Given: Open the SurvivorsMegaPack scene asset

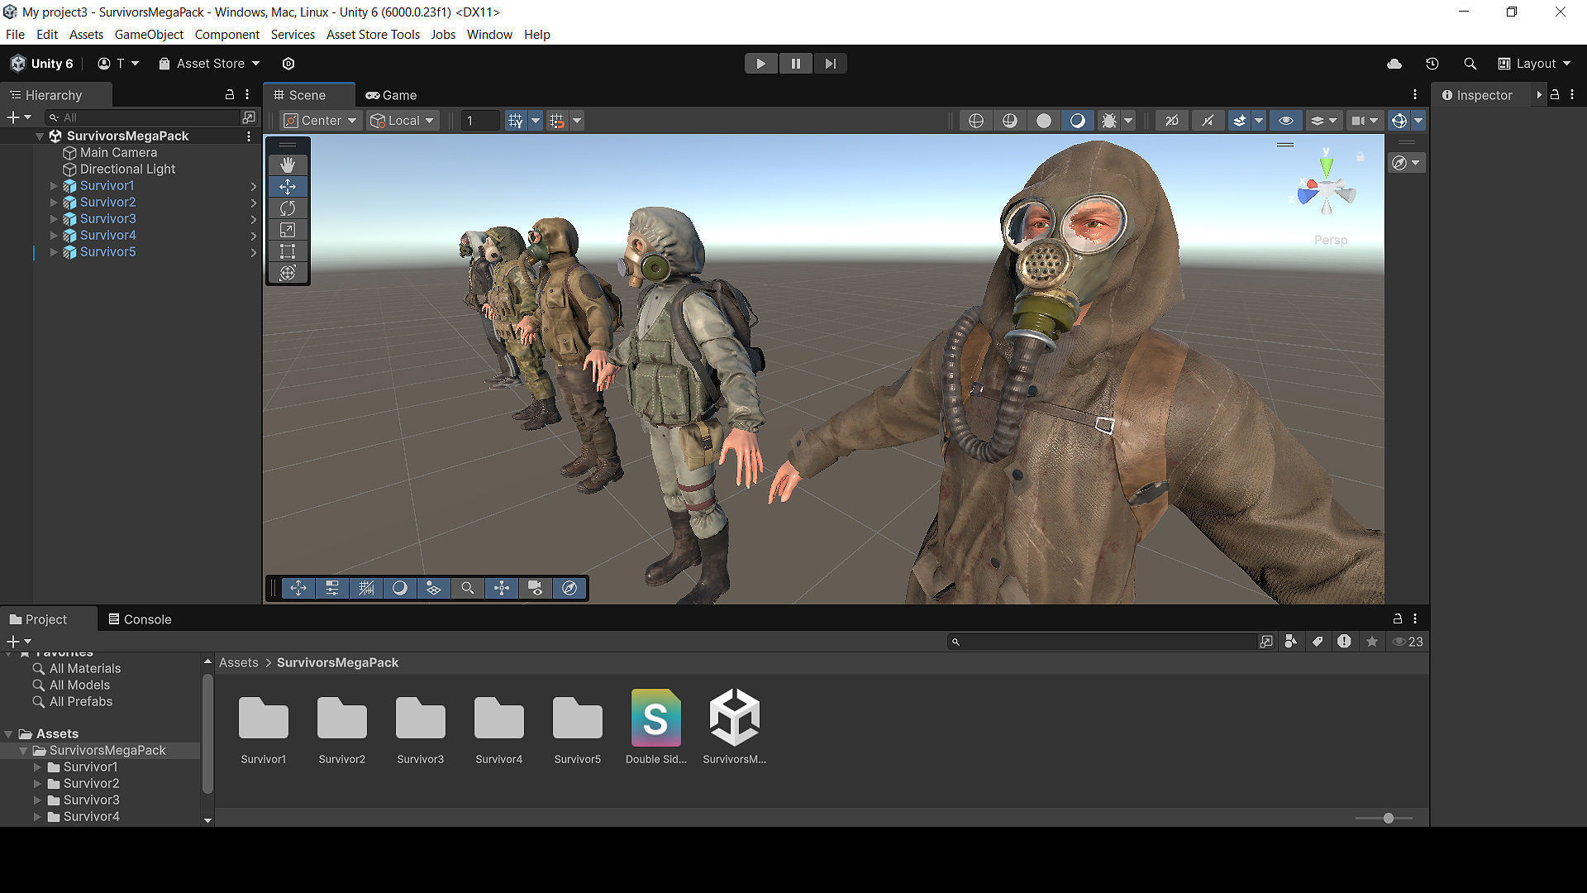Looking at the screenshot, I should [734, 727].
